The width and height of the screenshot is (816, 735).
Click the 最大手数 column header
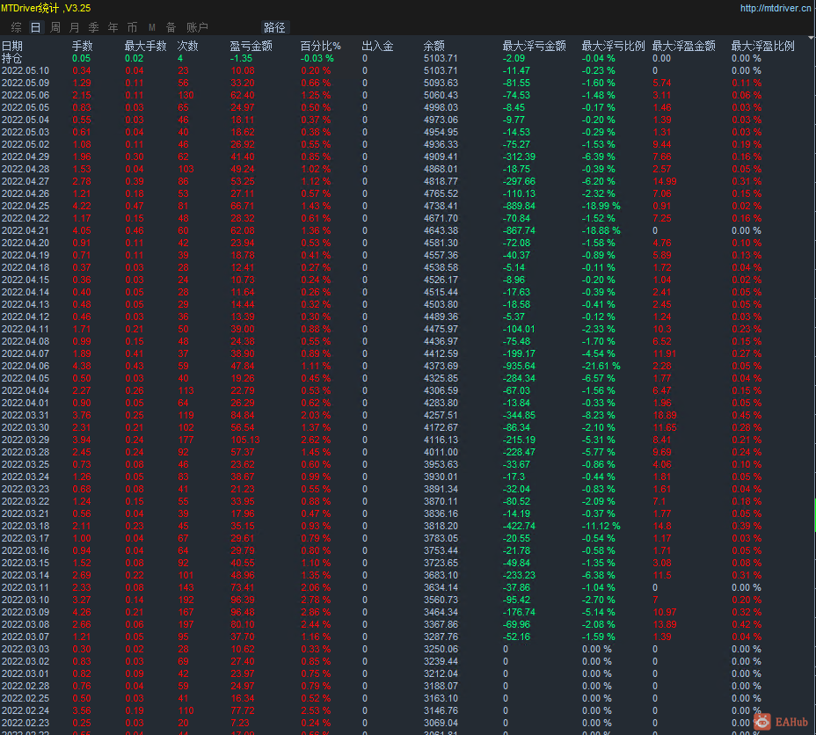[x=145, y=46]
